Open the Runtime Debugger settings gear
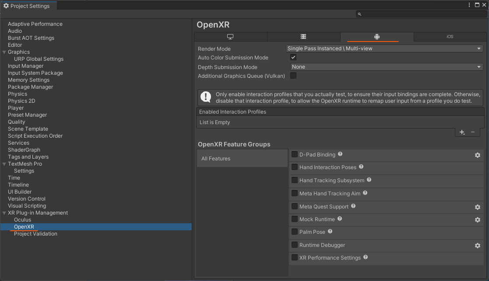 478,246
